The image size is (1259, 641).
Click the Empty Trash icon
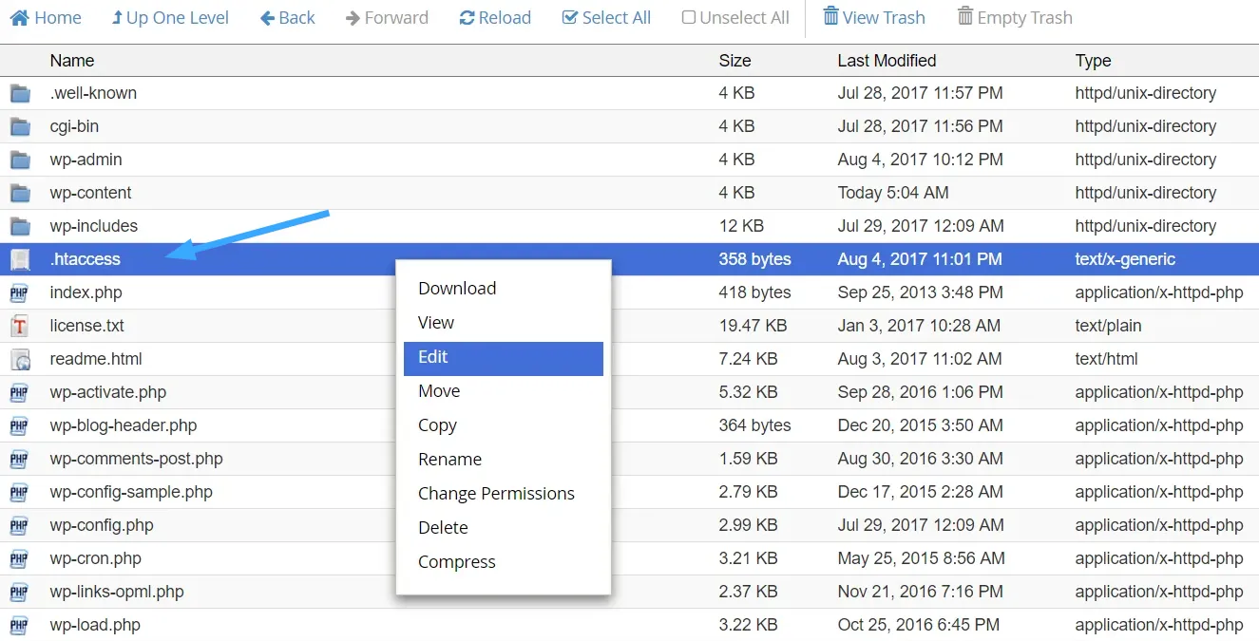[x=964, y=16]
